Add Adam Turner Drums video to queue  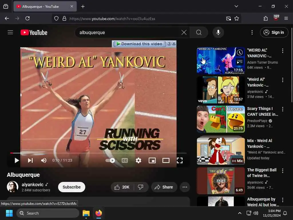[x=240, y=62]
